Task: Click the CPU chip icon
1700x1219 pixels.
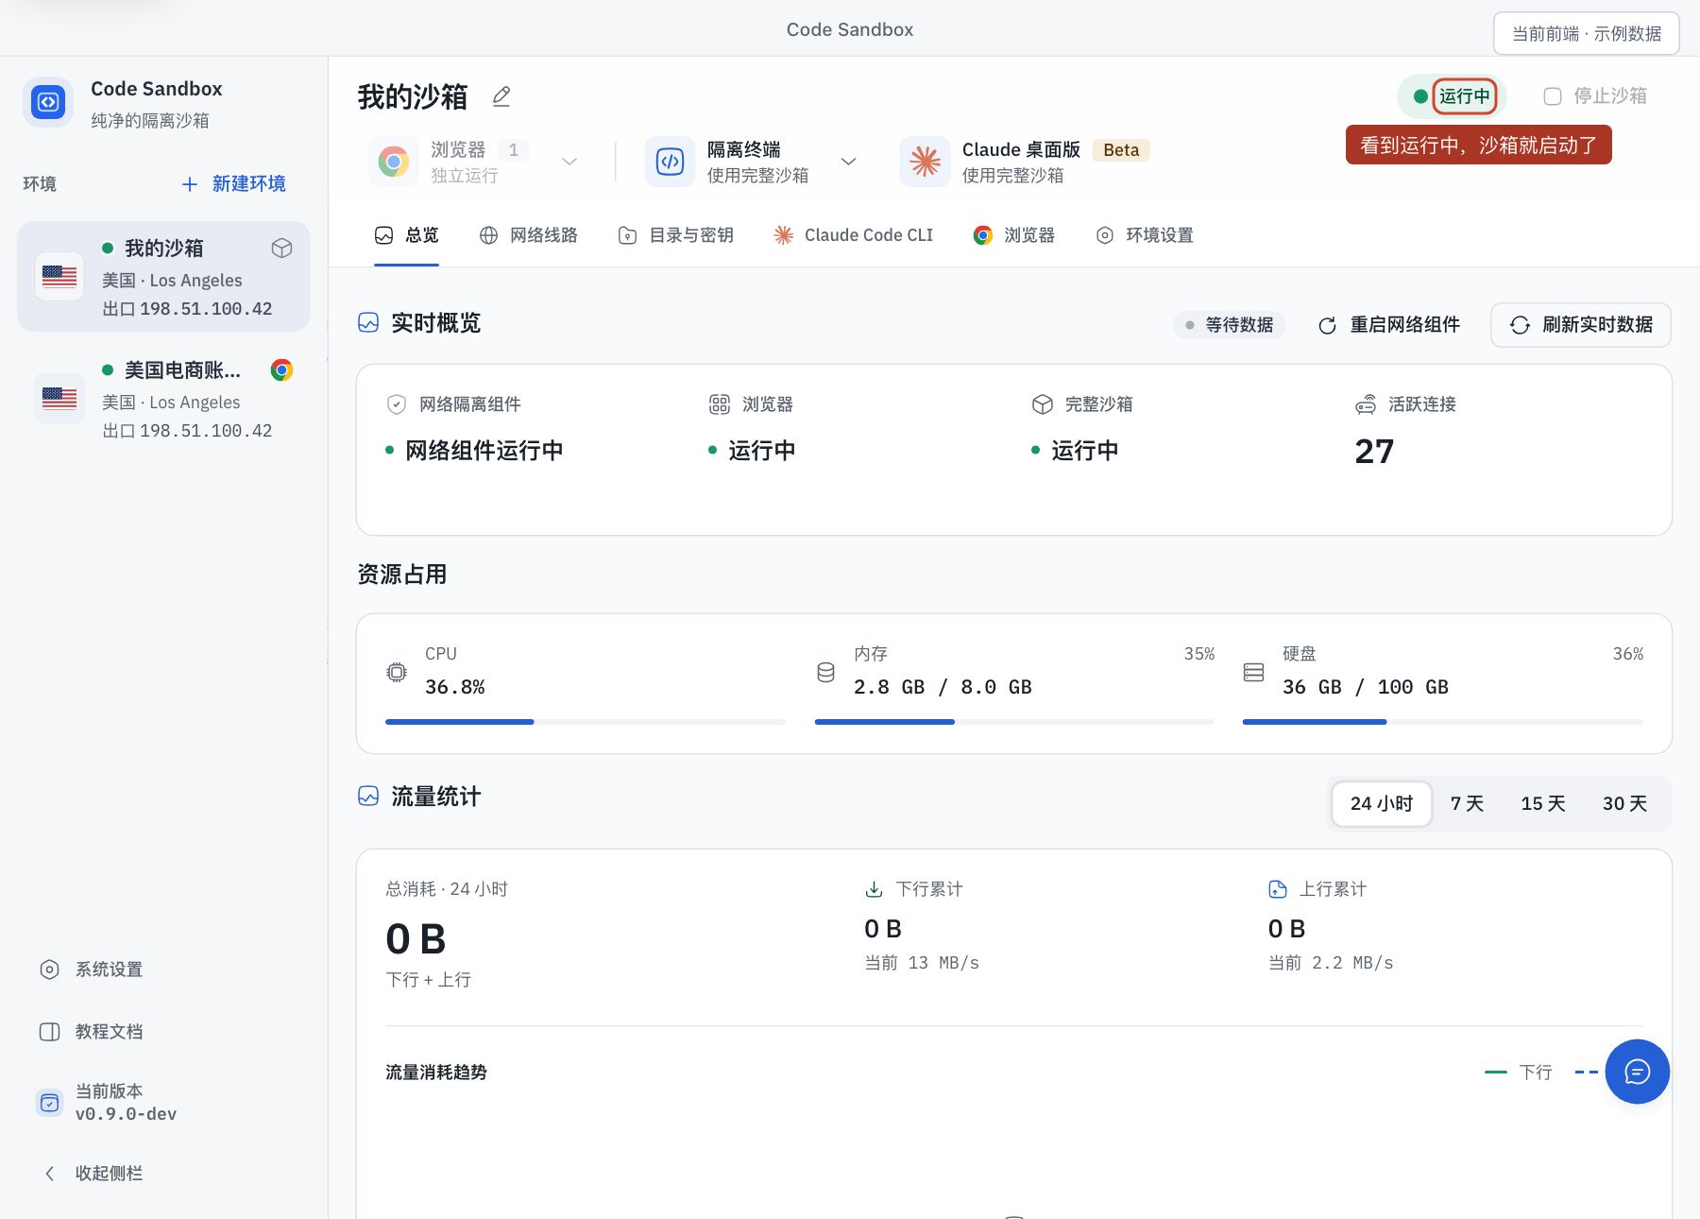Action: (x=397, y=673)
